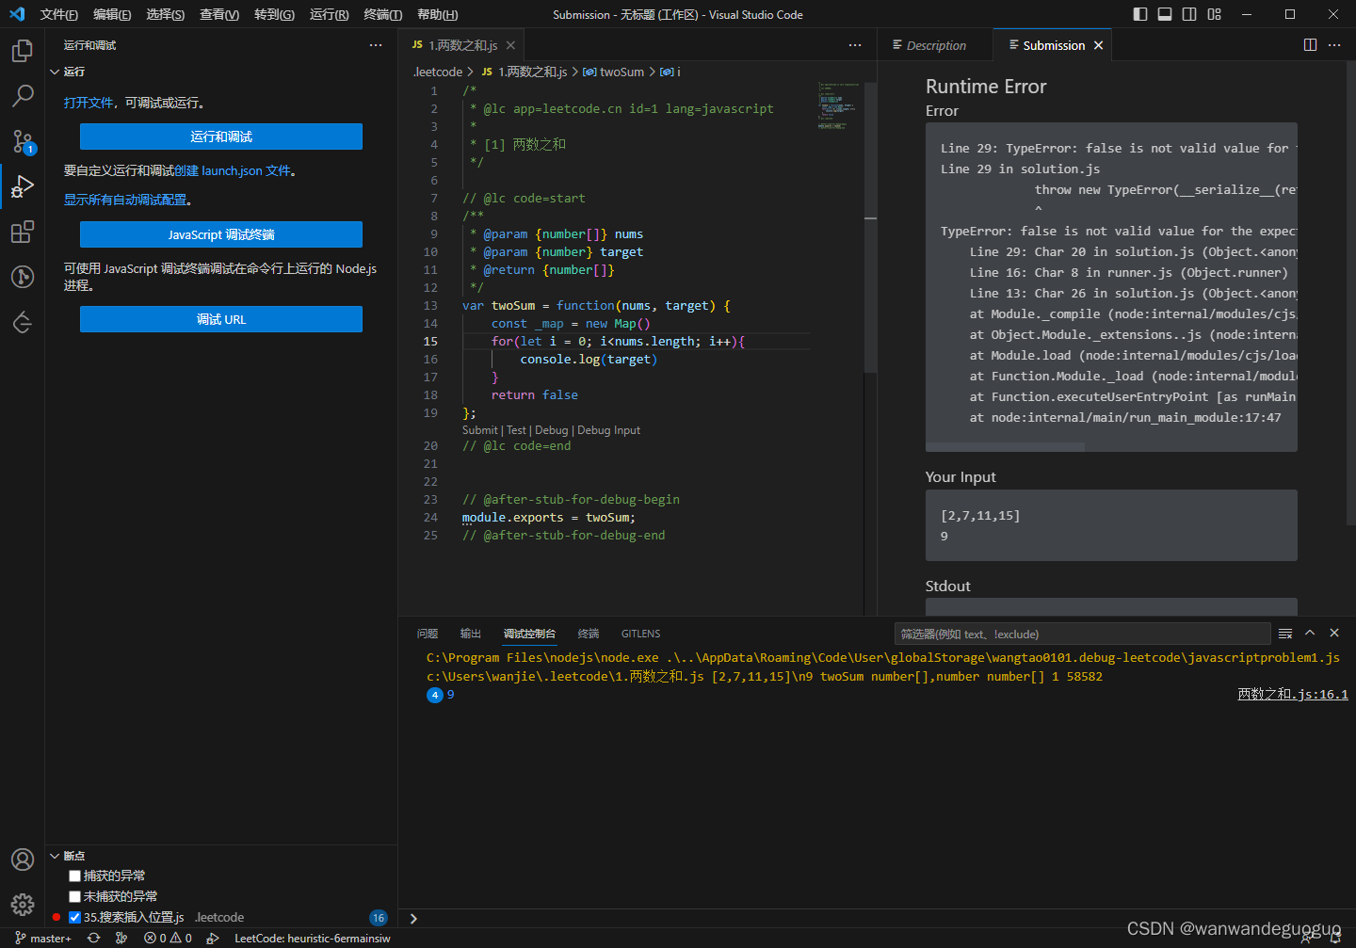Toggle primary side bar layout icon
1356x948 pixels.
[x=1140, y=14]
